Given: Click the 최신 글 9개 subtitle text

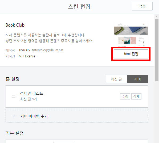Looking at the screenshot, I should pos(28,99).
